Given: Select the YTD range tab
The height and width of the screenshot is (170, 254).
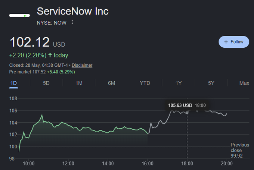Looking at the screenshot, I should point(145,83).
